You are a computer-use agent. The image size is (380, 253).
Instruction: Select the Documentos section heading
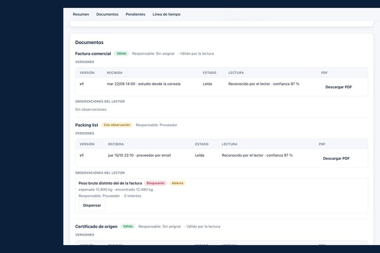(x=89, y=42)
